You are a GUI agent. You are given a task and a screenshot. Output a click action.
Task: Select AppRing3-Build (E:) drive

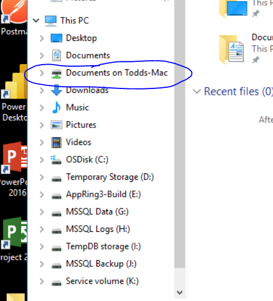[104, 194]
